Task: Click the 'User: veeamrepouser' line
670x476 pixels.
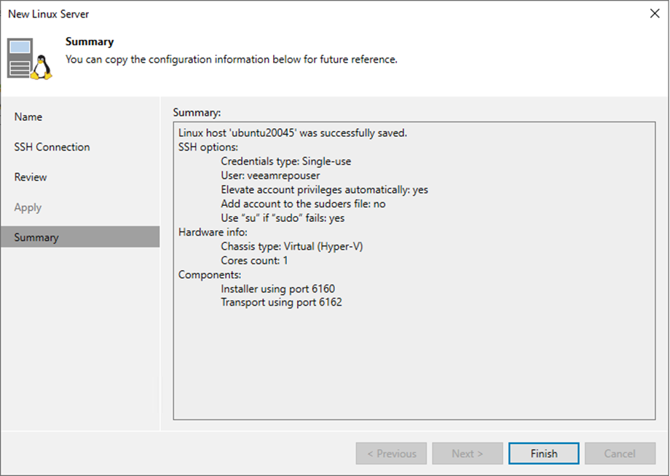Action: (270, 175)
